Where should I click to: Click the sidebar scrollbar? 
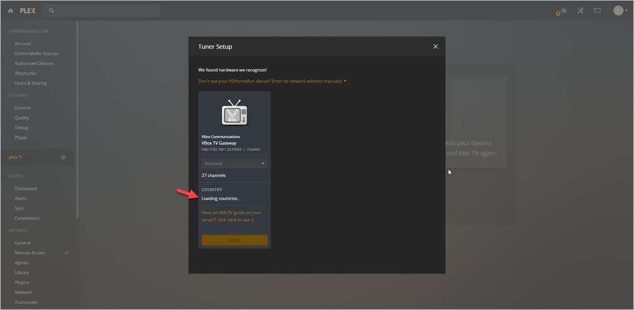click(x=77, y=119)
